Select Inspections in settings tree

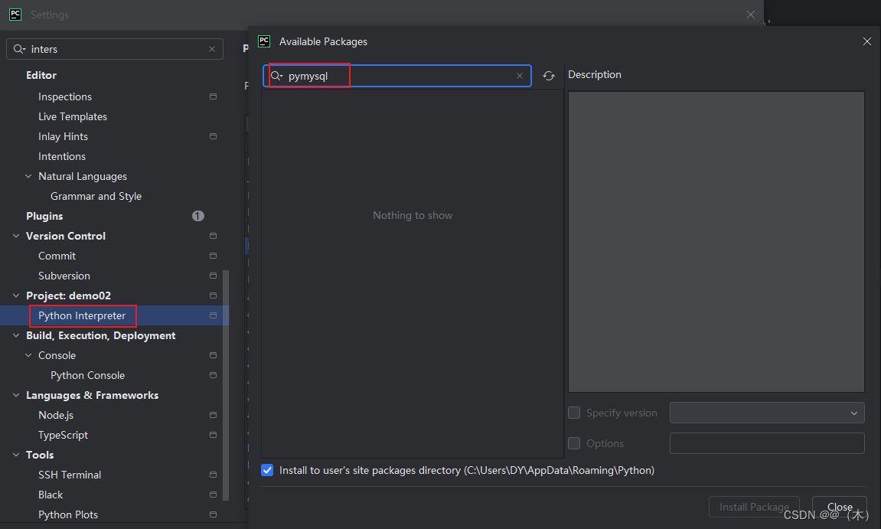click(64, 96)
